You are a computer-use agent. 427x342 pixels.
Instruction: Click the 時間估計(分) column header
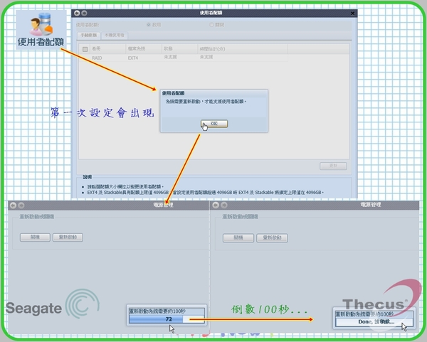coord(243,48)
